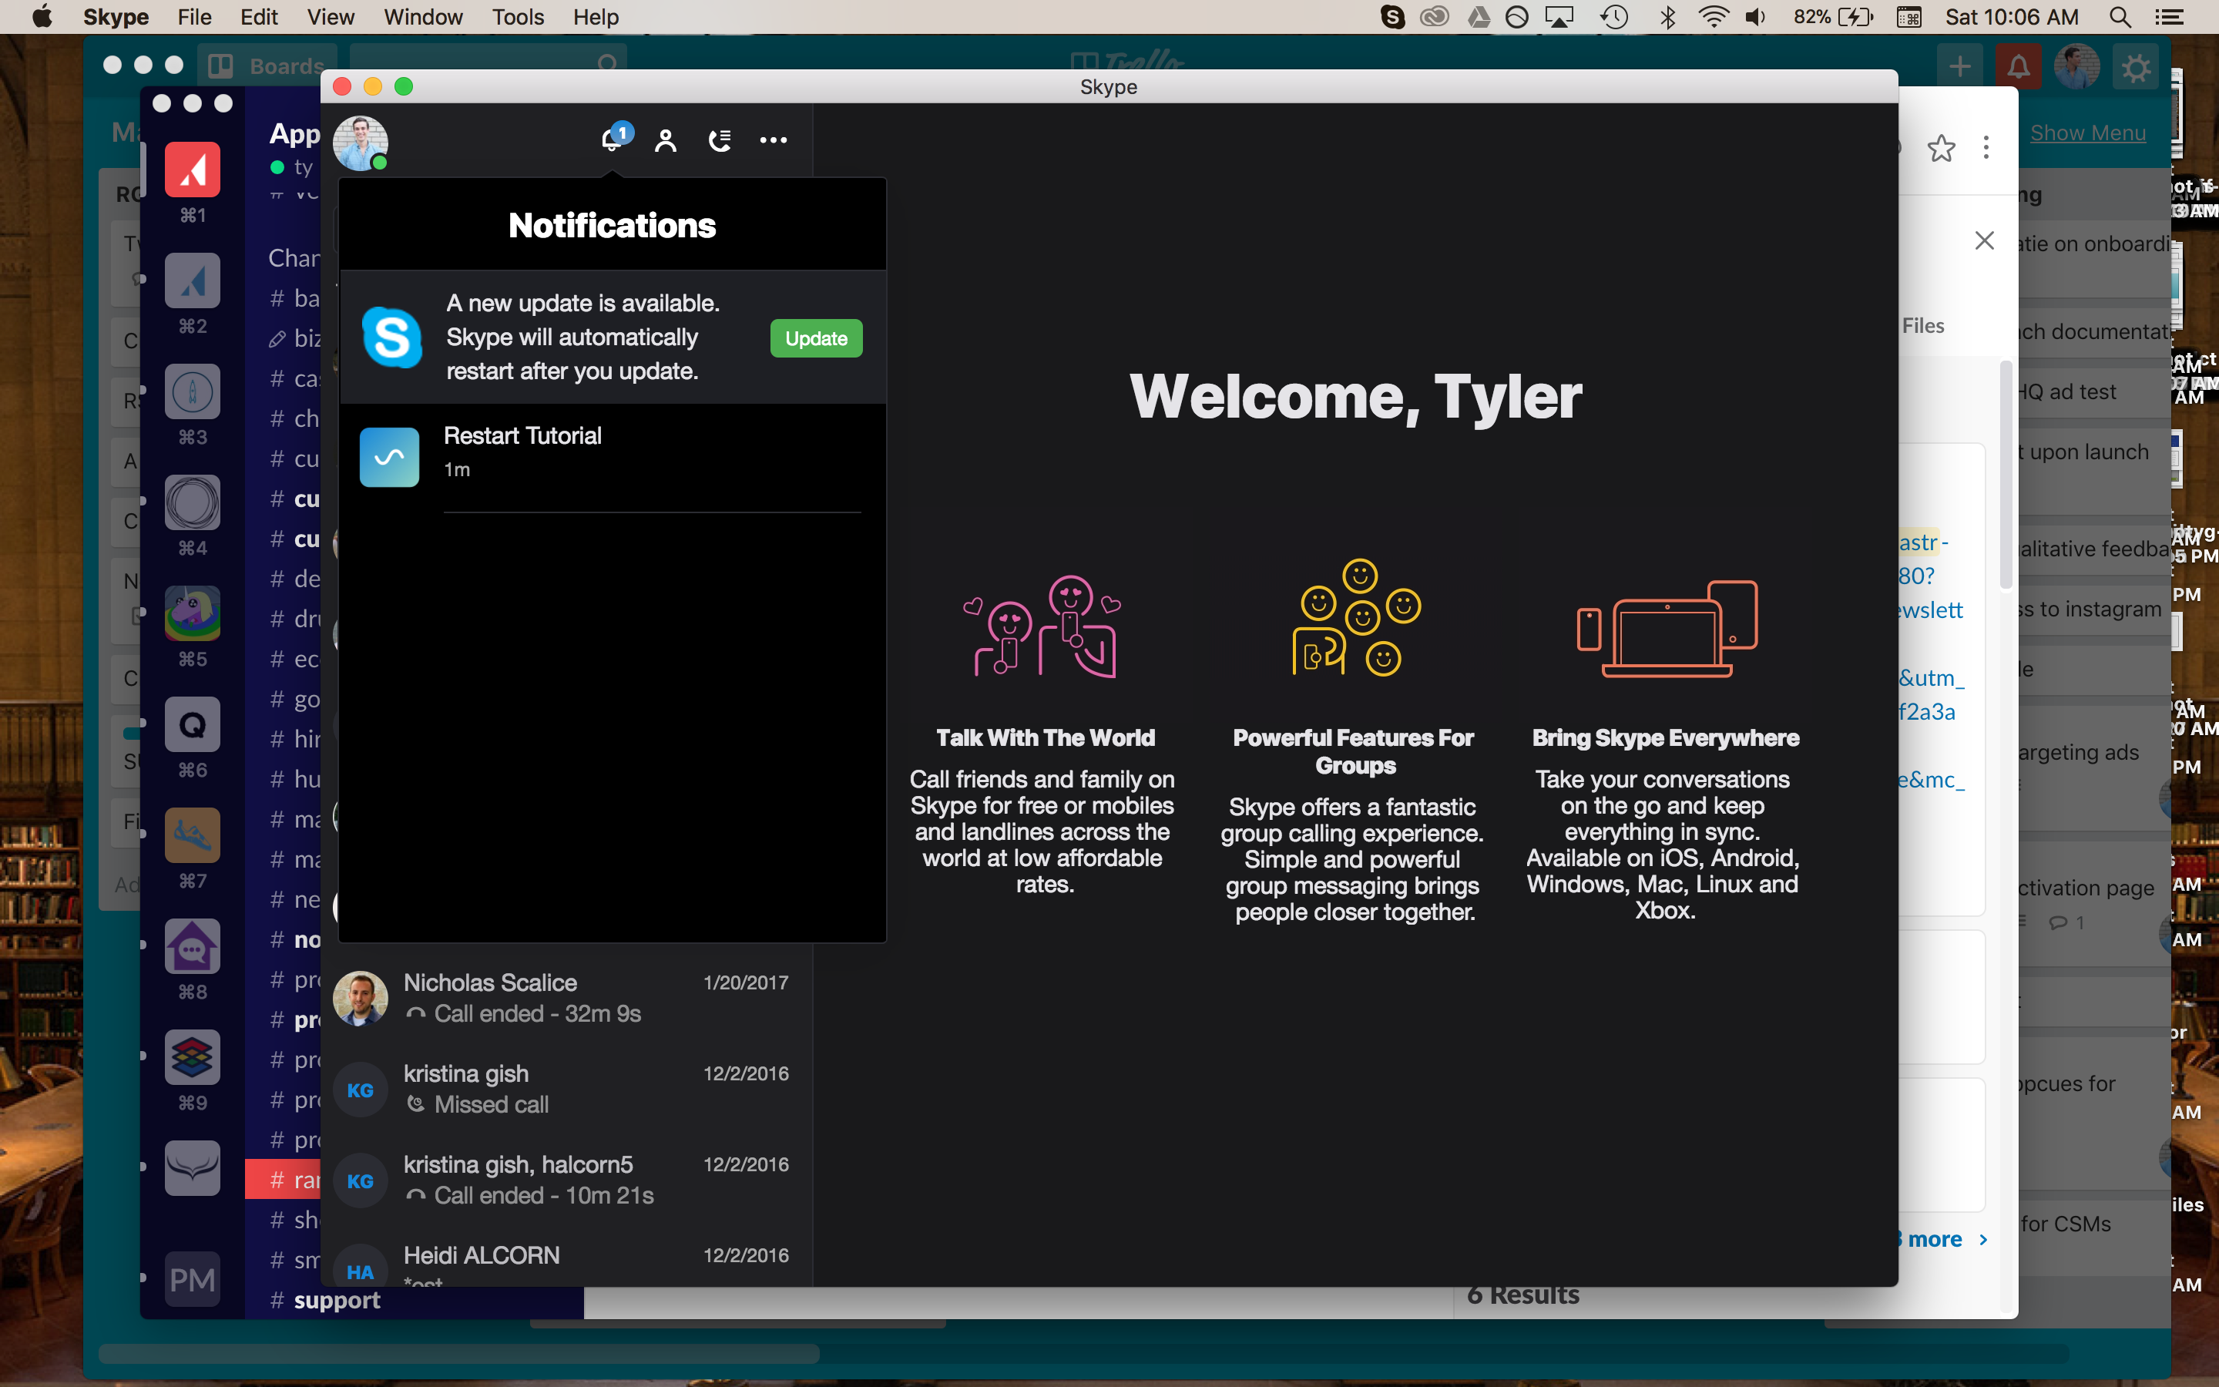The image size is (2219, 1387).
Task: Click the Skype icon in menu bar tray
Action: 1392,16
